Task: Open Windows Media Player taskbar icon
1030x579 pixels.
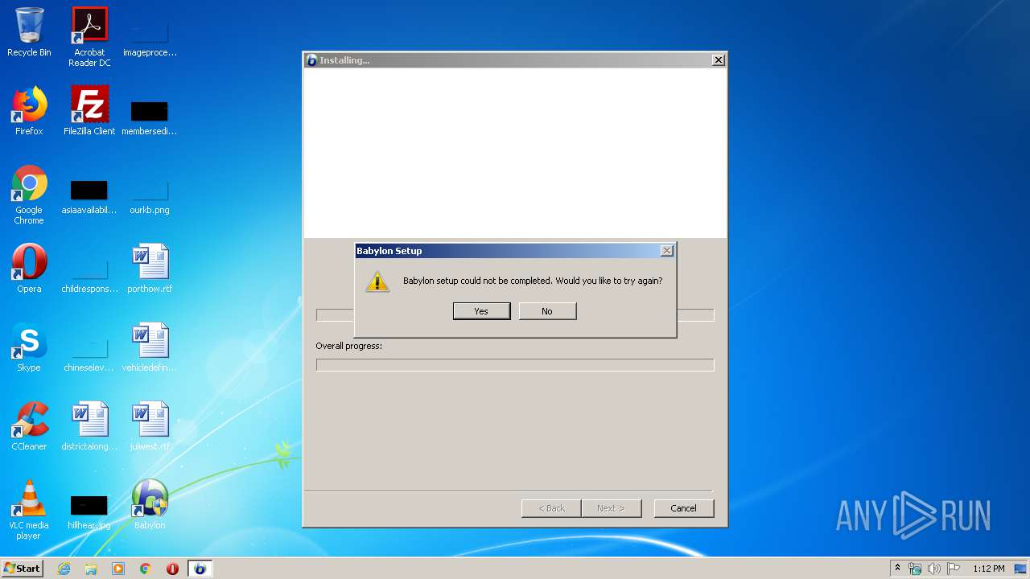Action: click(118, 569)
